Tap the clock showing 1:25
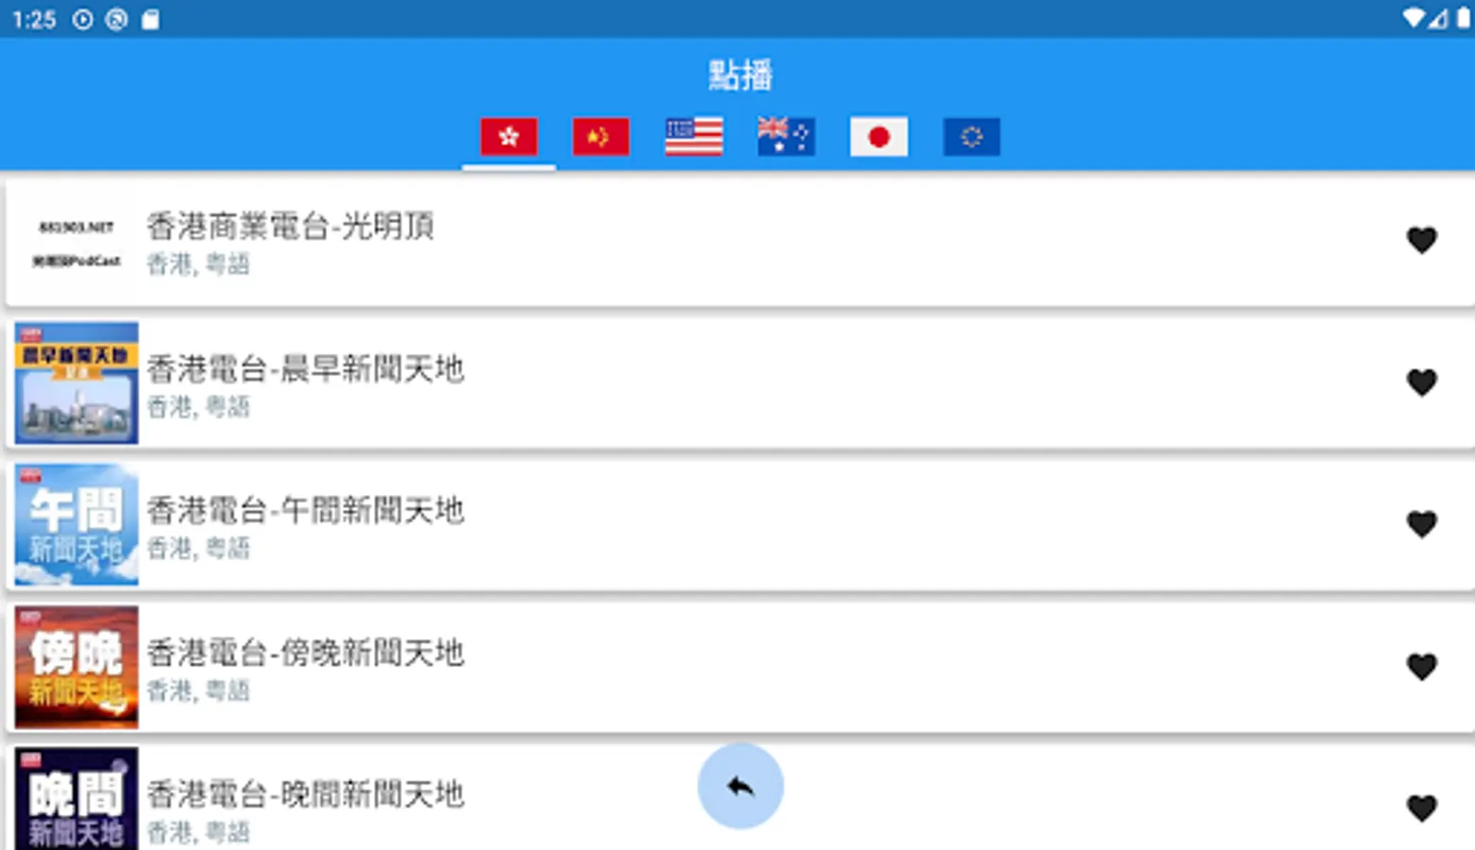Viewport: 1475px width, 850px height. (x=34, y=20)
